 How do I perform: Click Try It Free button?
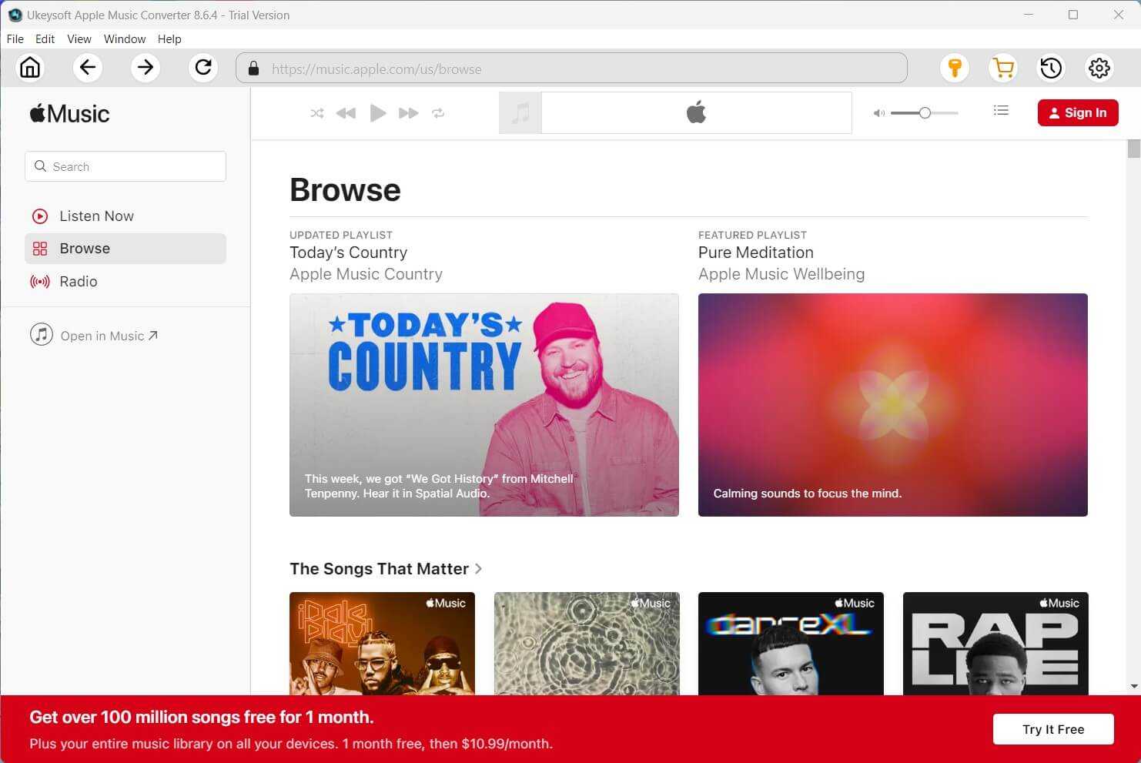(1052, 729)
